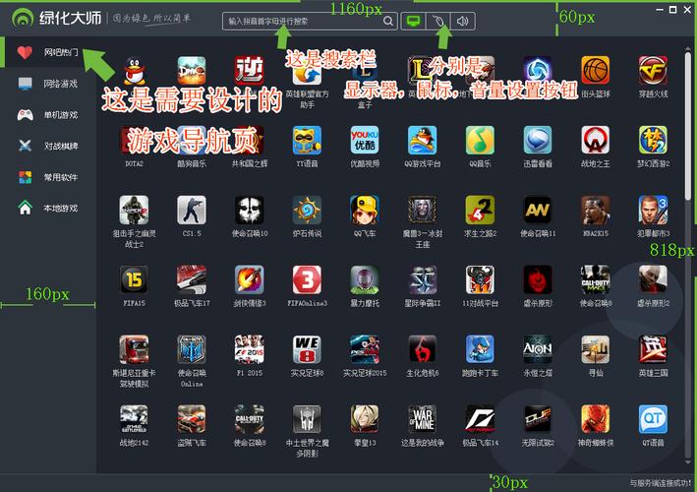Launch F1 2015 racing icon
The height and width of the screenshot is (492, 697).
tap(250, 349)
